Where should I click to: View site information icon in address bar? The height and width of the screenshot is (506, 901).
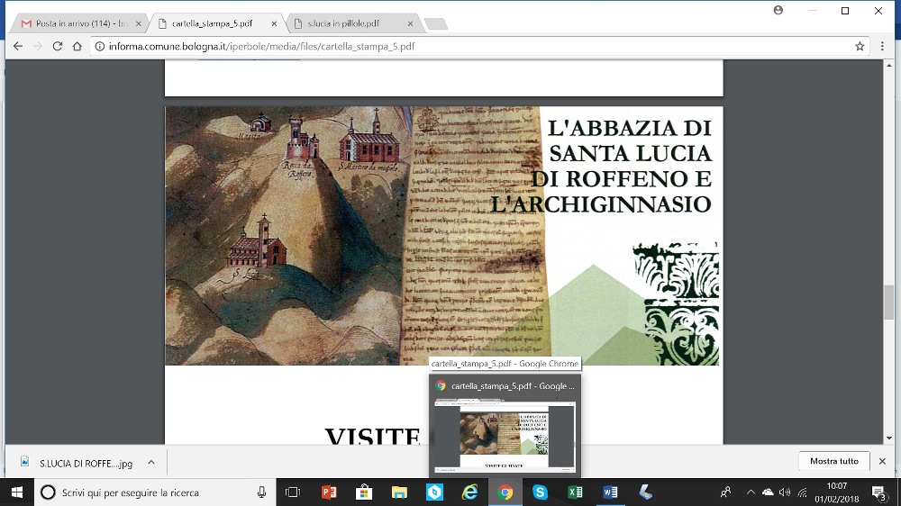pos(100,47)
